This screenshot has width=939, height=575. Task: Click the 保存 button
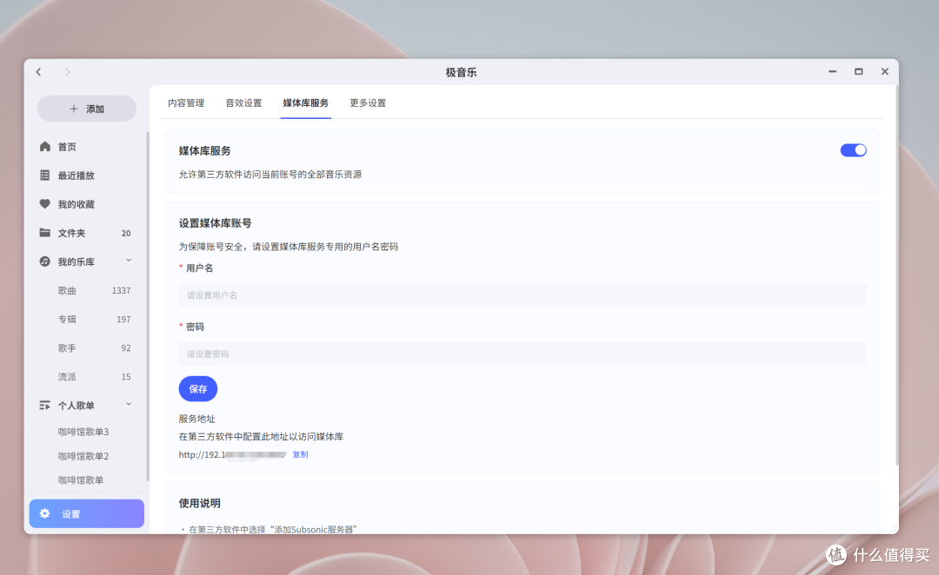(x=198, y=389)
